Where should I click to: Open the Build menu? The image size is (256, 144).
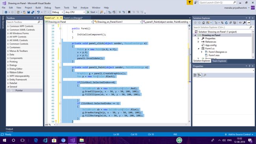[x=38, y=7]
